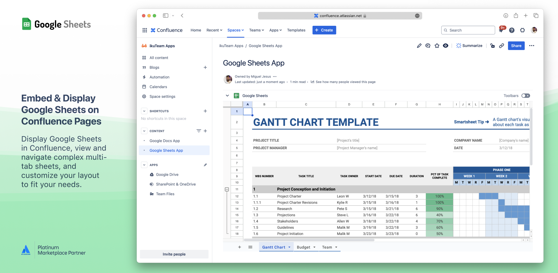Open the Templates menu item

pos(296,30)
